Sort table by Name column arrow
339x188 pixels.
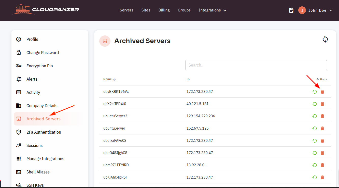114,79
